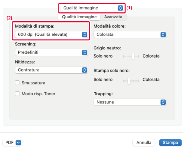Viewport: 183px width, 148px height.
Task: Open the Colorata color mode combo box
Action: point(130,34)
